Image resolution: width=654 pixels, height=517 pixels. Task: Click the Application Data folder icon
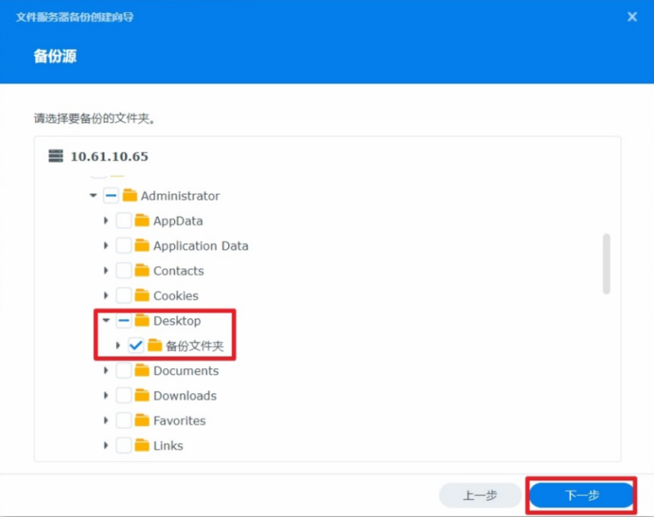(x=141, y=245)
